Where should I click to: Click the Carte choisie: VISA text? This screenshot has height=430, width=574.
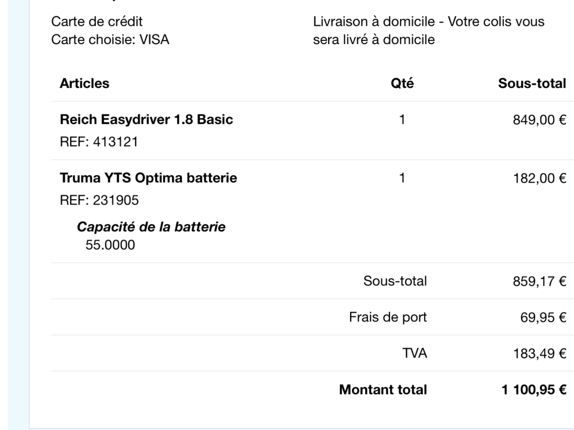click(x=110, y=40)
